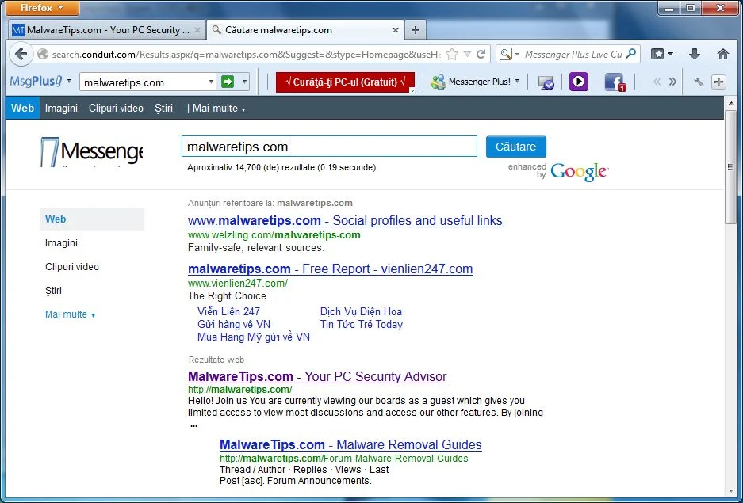This screenshot has height=503, width=743.
Task: Click the plus icon on the MsgPlus toolbar
Action: (x=718, y=82)
